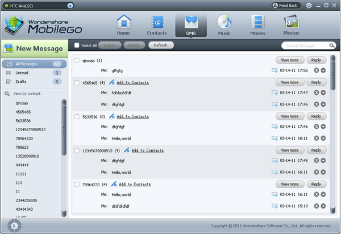The image size is (341, 234).
Task: Switch to the Photos tab
Action: [291, 25]
